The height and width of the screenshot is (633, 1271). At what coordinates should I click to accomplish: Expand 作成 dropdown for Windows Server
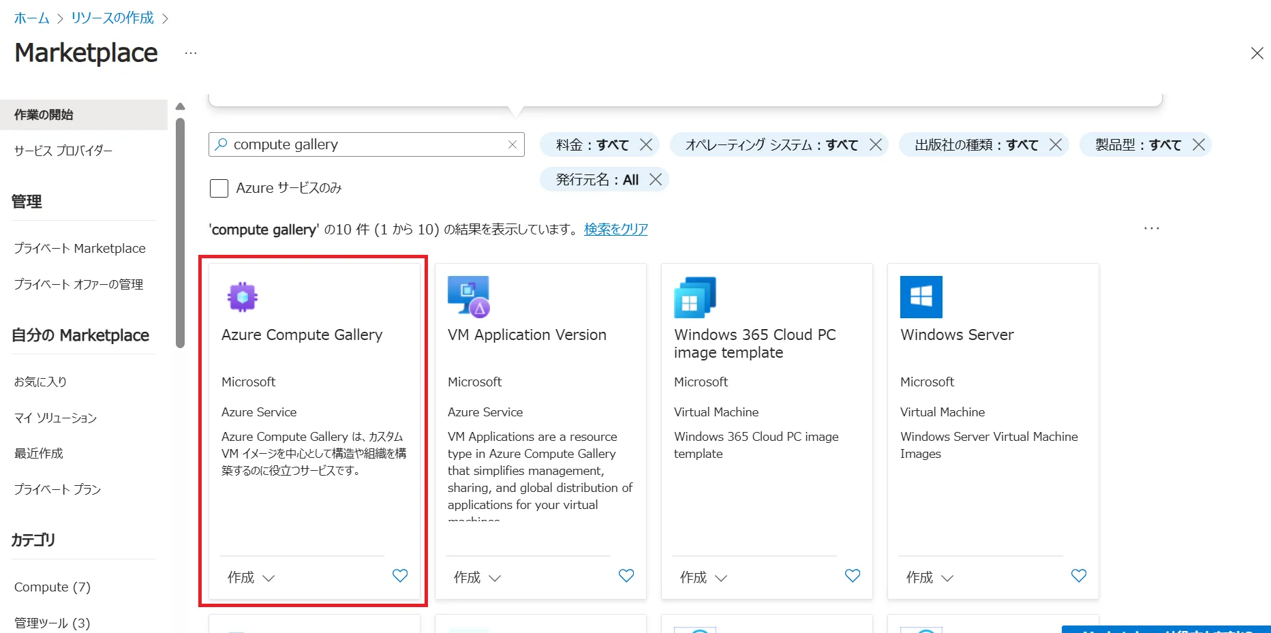coord(930,578)
